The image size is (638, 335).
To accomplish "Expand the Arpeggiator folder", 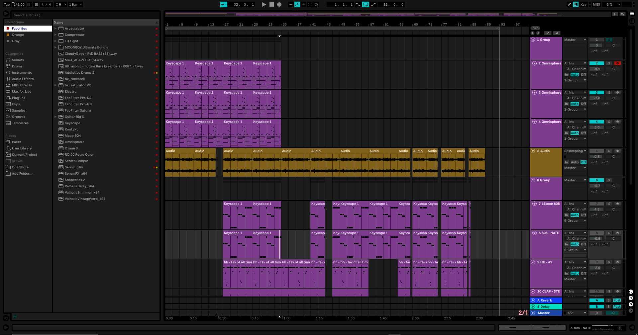I will [x=55, y=29].
